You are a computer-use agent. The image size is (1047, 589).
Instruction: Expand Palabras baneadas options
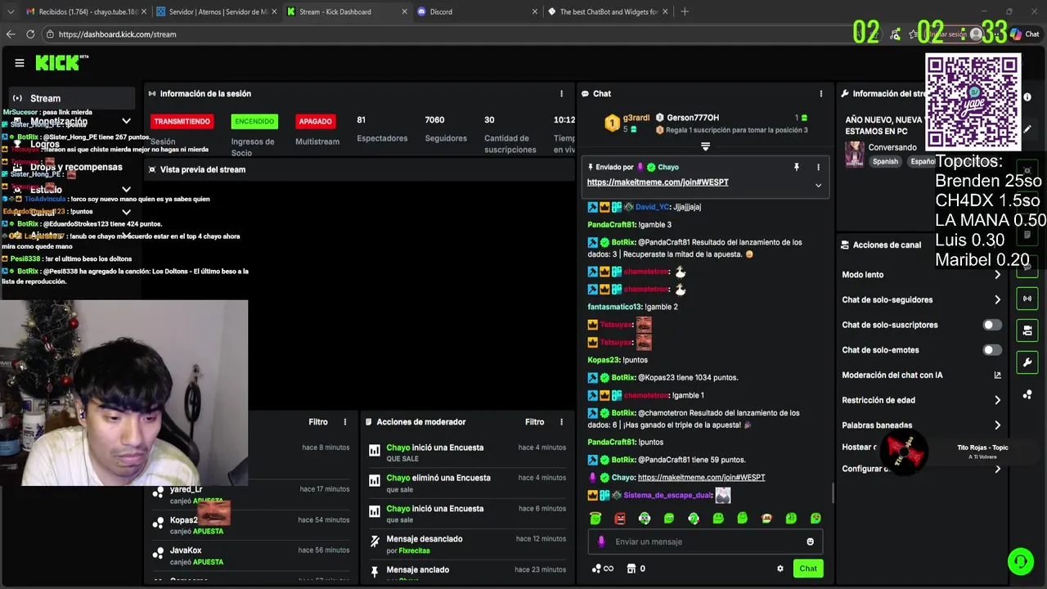click(997, 425)
